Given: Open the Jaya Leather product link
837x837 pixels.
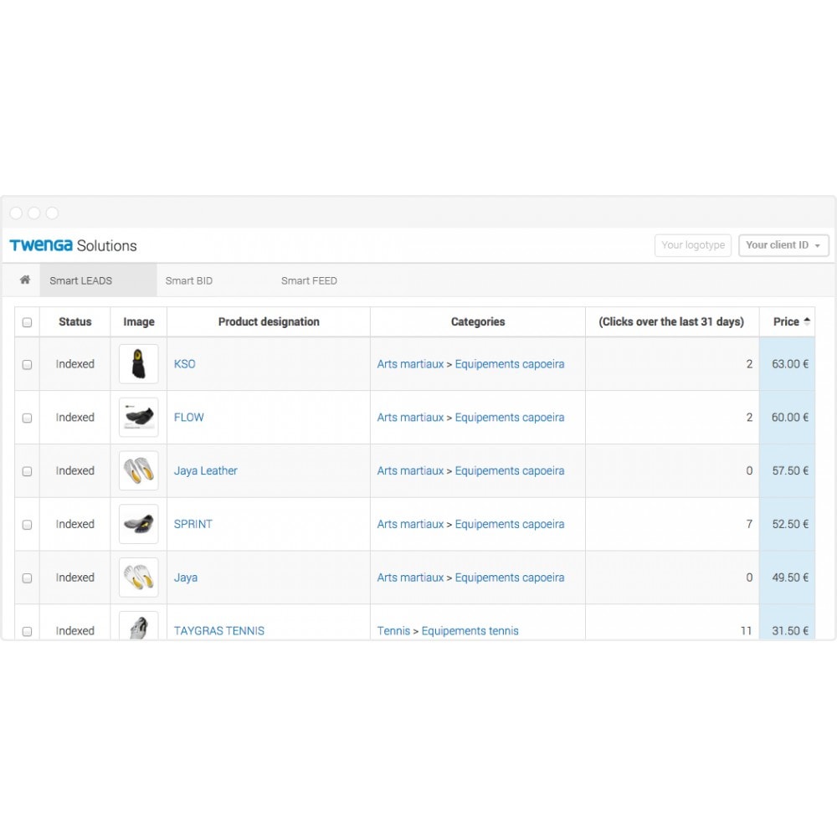Looking at the screenshot, I should 206,470.
